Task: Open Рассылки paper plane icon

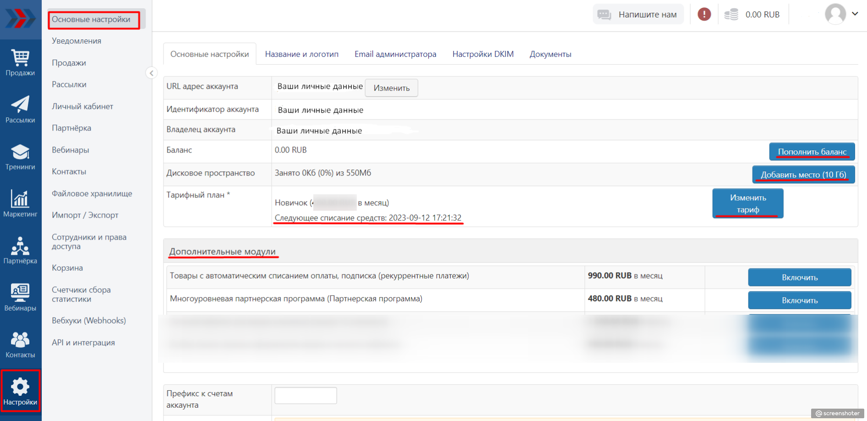Action: tap(20, 104)
